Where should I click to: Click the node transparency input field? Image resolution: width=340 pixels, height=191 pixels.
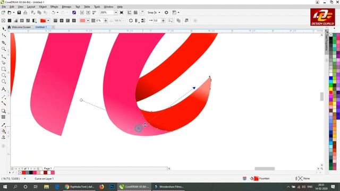(99, 21)
